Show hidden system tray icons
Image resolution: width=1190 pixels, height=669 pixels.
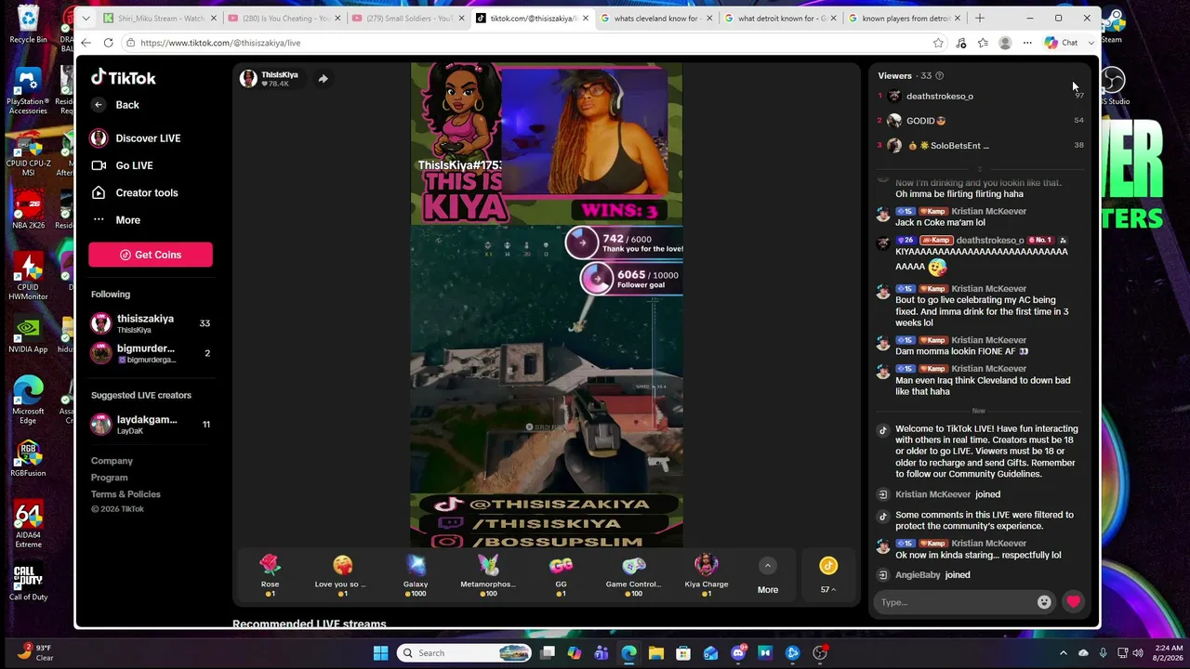pos(1064,653)
